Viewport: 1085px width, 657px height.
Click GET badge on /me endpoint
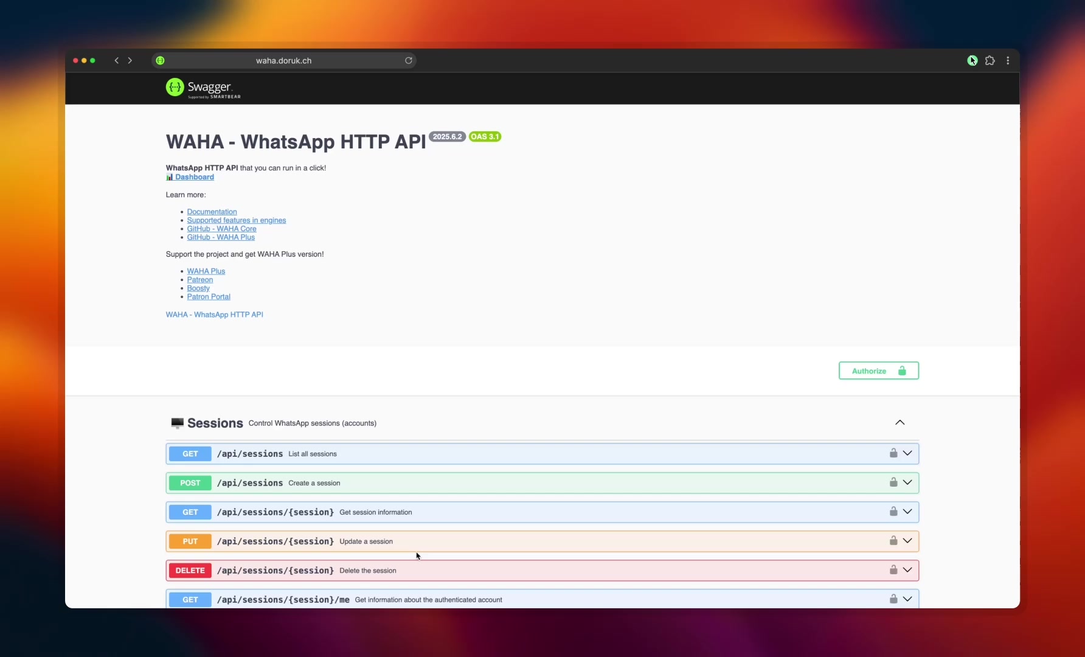[x=190, y=600]
